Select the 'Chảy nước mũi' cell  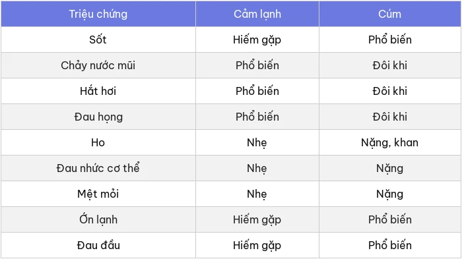(98, 65)
